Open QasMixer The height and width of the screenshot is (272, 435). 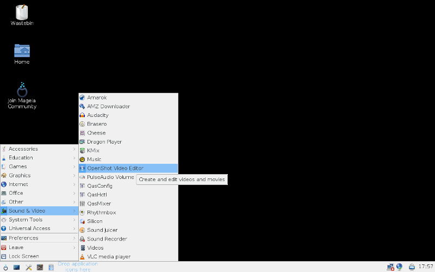[128, 203]
